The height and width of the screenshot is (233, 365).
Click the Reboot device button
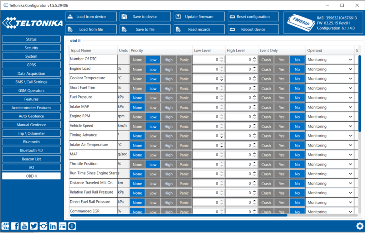[253, 30]
